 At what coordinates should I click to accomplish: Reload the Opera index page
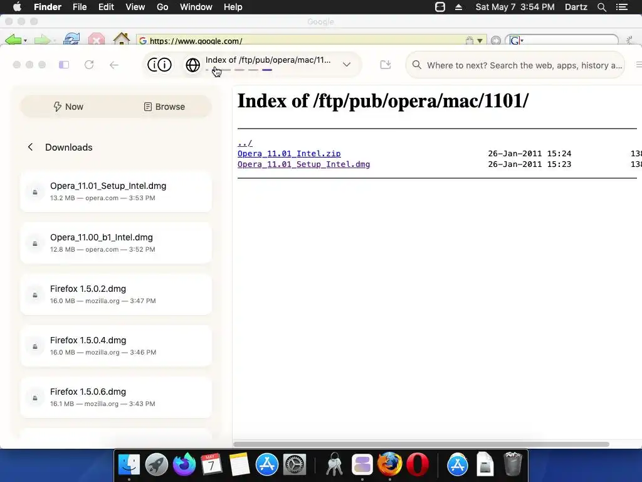tap(89, 65)
